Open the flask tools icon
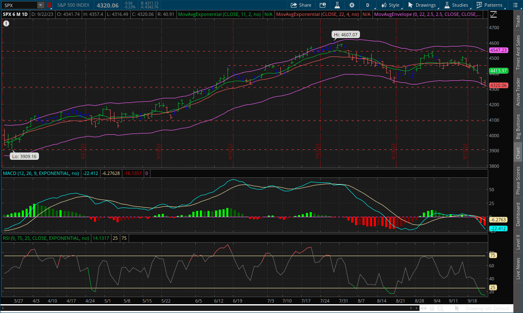The width and height of the screenshot is (523, 313). click(337, 5)
